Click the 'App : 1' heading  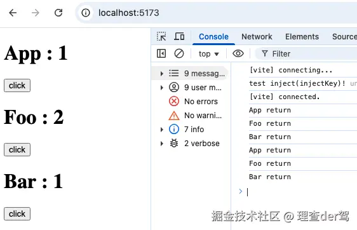pyautogui.click(x=36, y=53)
